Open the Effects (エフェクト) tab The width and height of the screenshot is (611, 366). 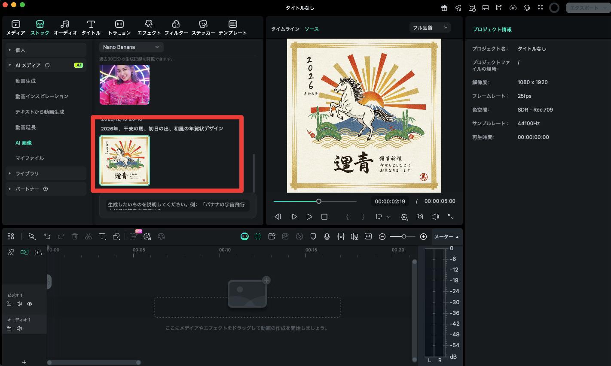(x=149, y=27)
